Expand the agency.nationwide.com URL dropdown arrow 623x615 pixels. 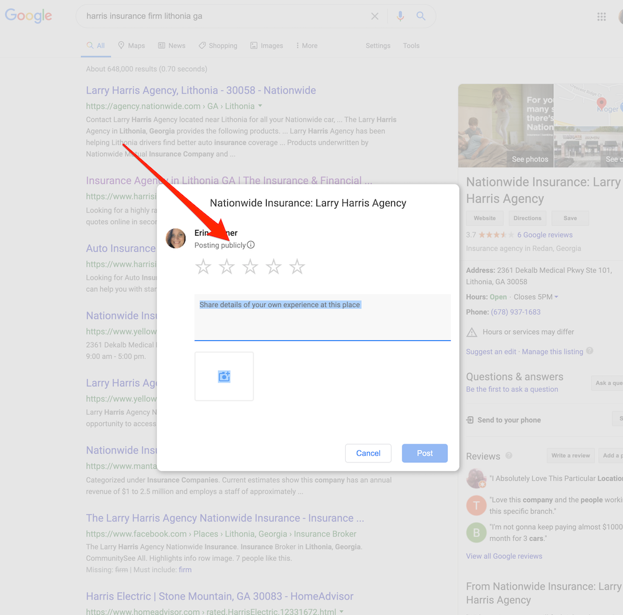(x=260, y=106)
